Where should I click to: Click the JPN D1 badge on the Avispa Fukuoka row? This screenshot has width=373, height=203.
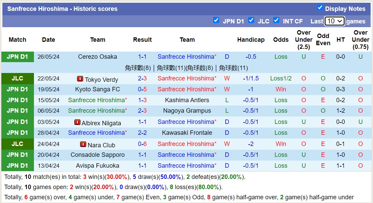tap(17, 166)
